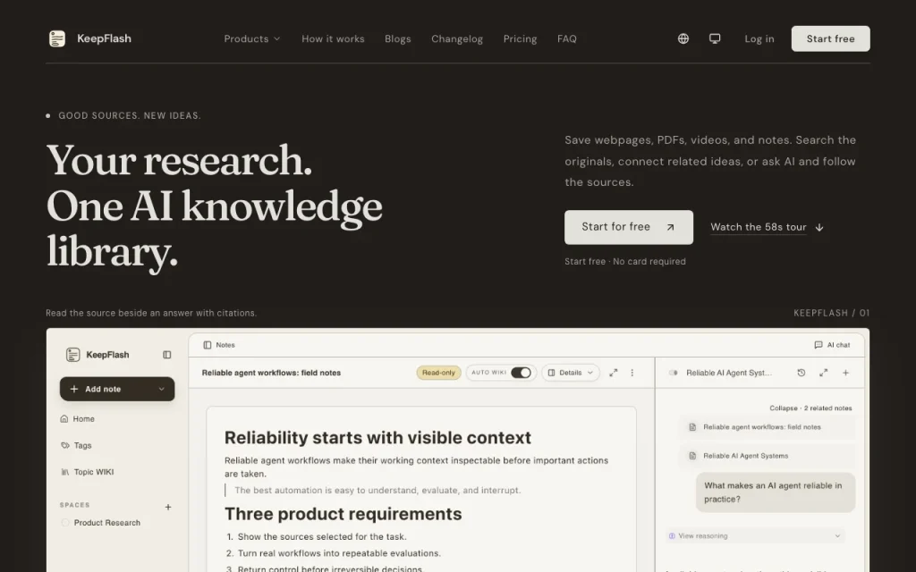This screenshot has height=572, width=916.
Task: Go to Blogs in the navigation
Action: click(398, 39)
